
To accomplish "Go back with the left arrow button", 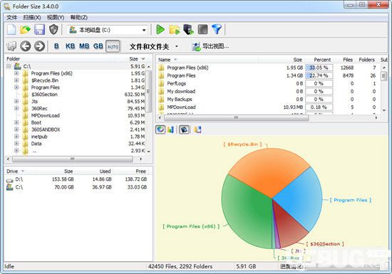I will point(25,46).
